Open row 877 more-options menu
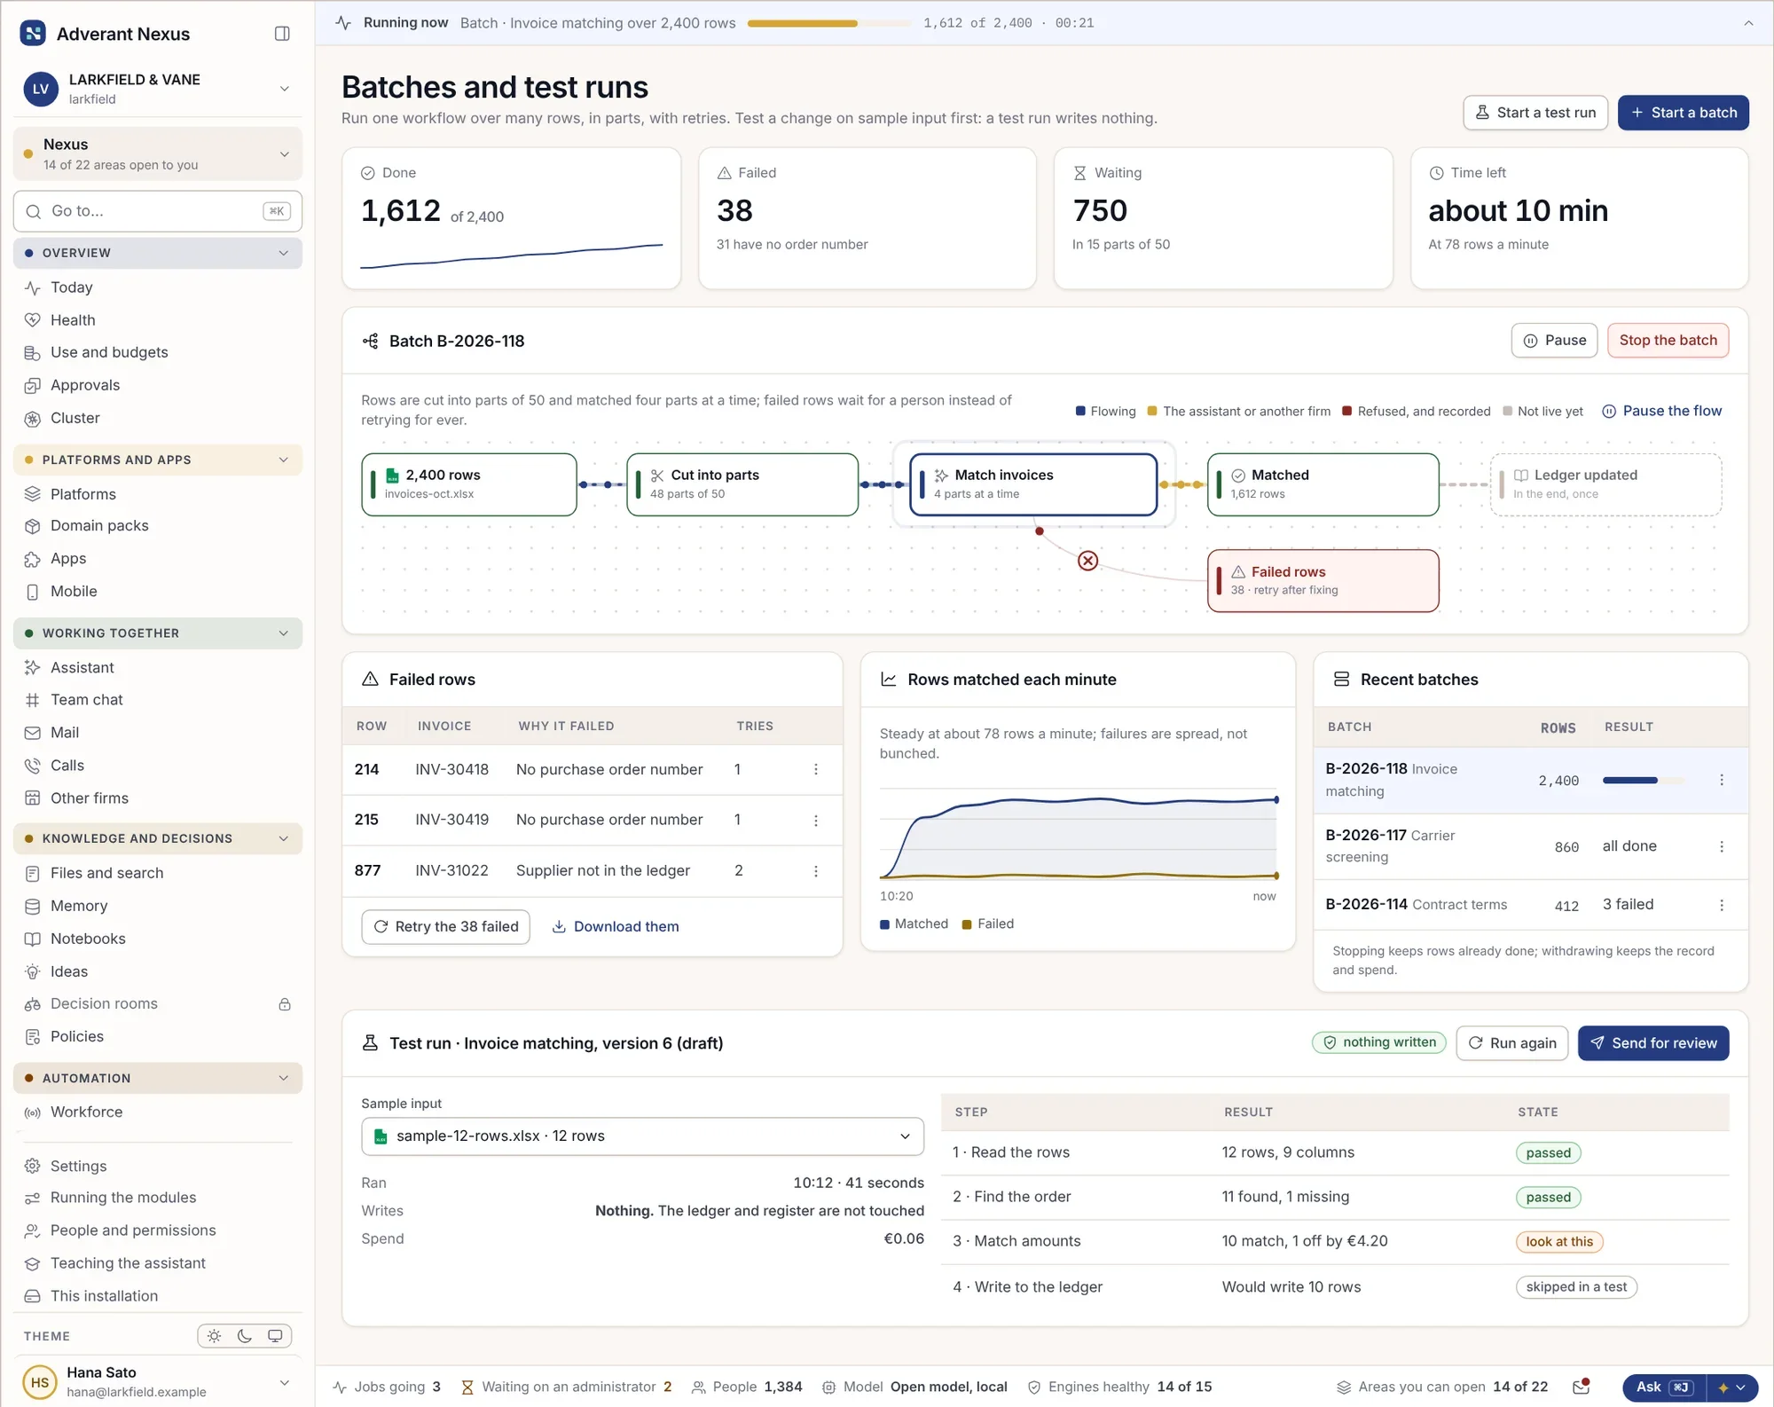Image resolution: width=1774 pixels, height=1407 pixels. point(816,871)
